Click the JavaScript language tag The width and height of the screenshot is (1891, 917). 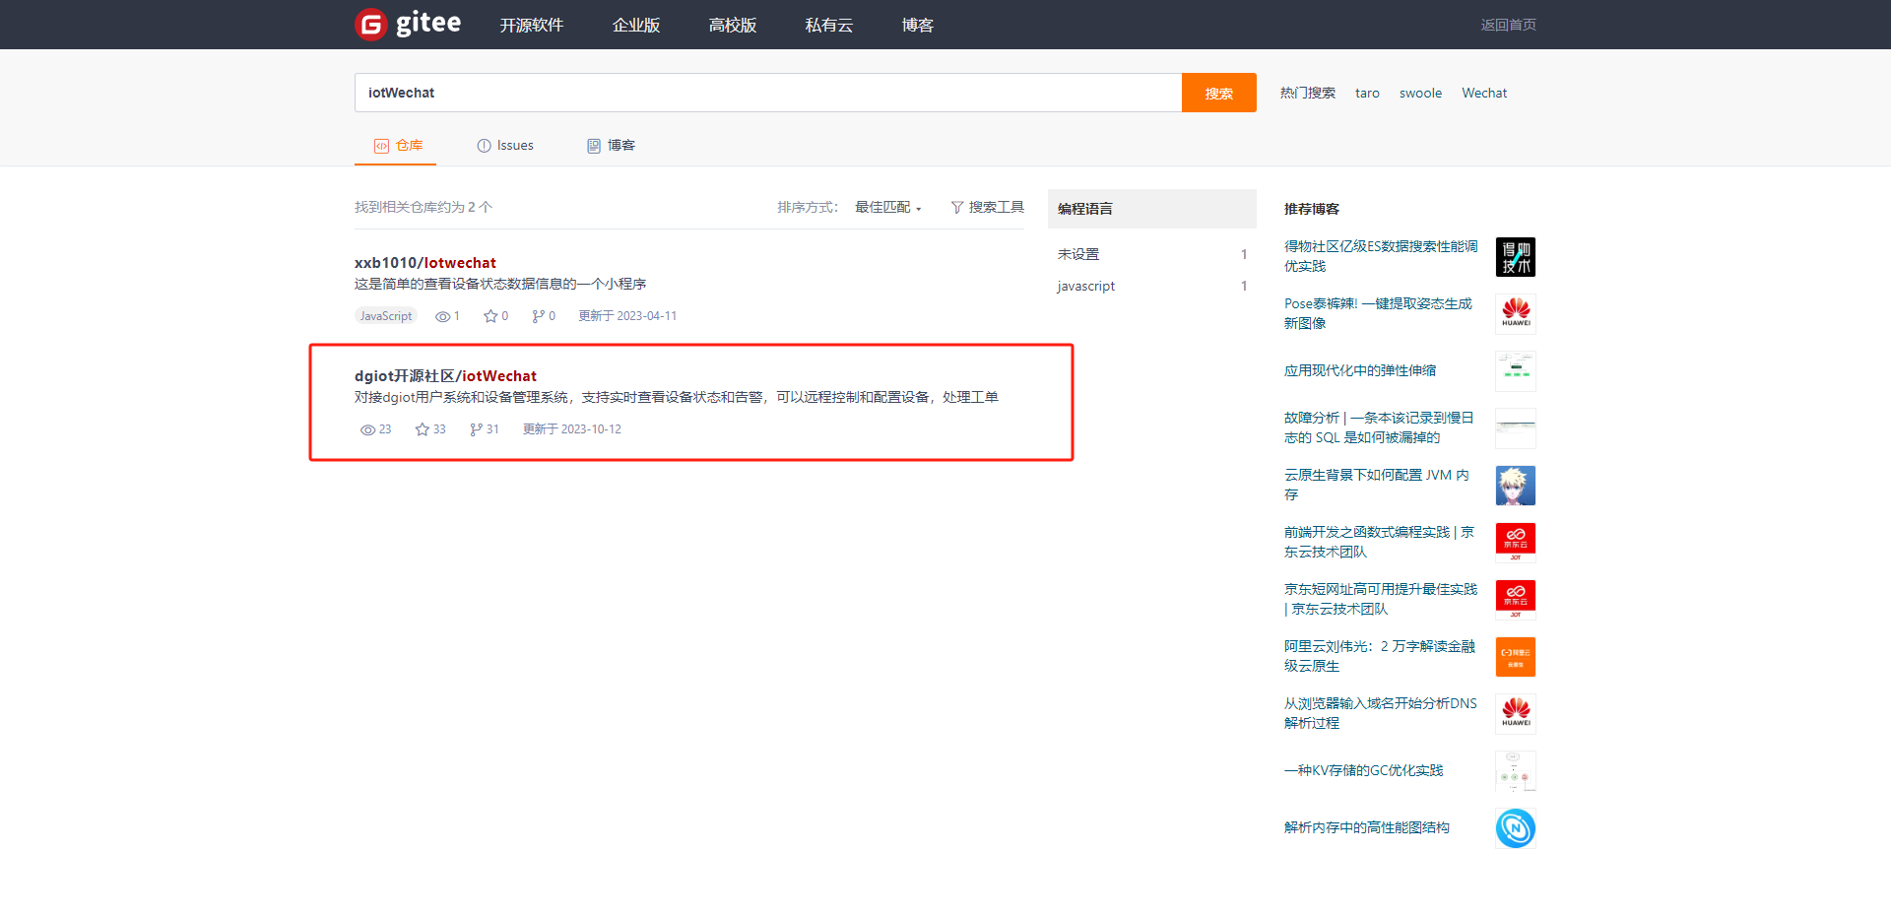386,316
